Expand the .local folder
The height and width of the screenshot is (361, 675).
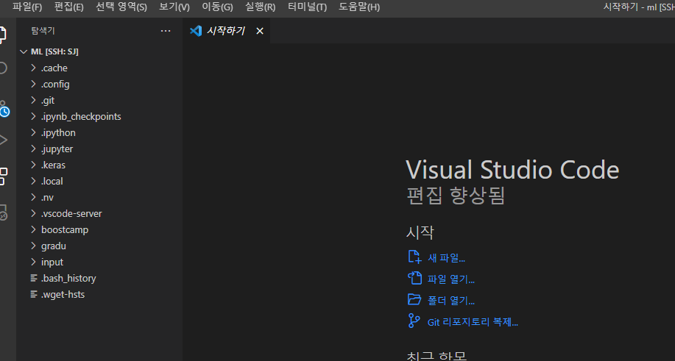pos(33,181)
